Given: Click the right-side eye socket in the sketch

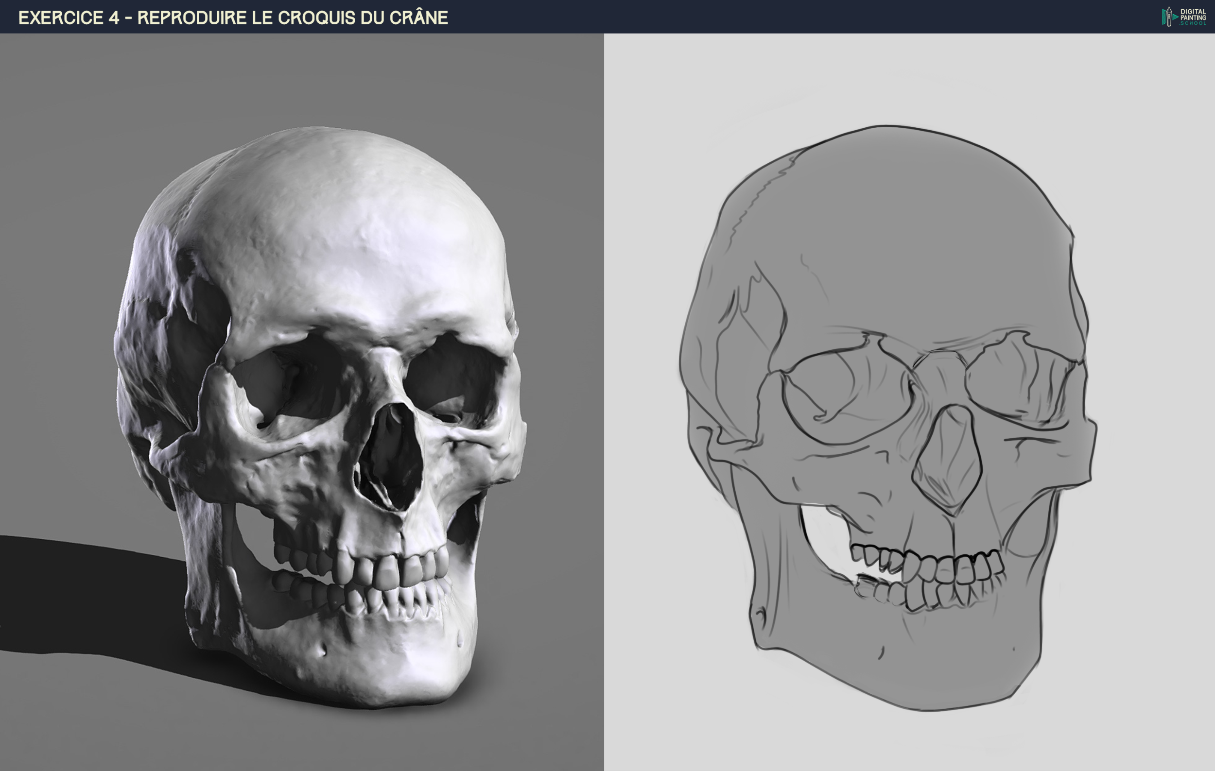Looking at the screenshot, I should click(x=1014, y=383).
